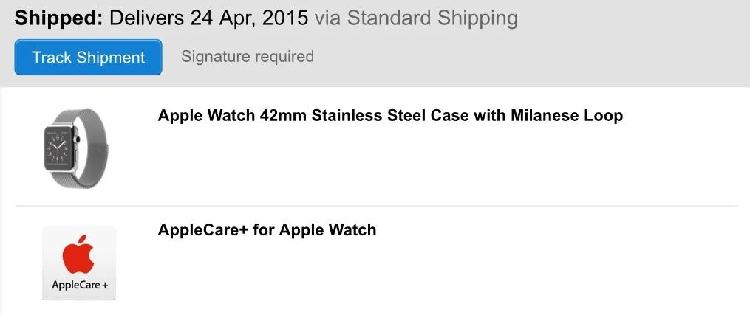Click the AppleCare+ product icon
The image size is (750, 315).
(x=79, y=263)
